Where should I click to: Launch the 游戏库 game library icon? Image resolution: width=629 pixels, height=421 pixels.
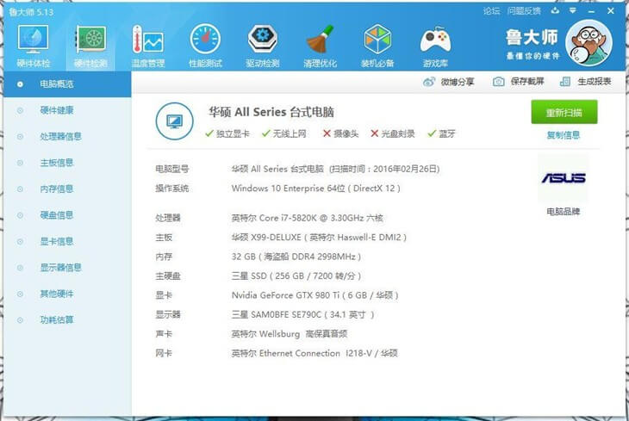[434, 45]
